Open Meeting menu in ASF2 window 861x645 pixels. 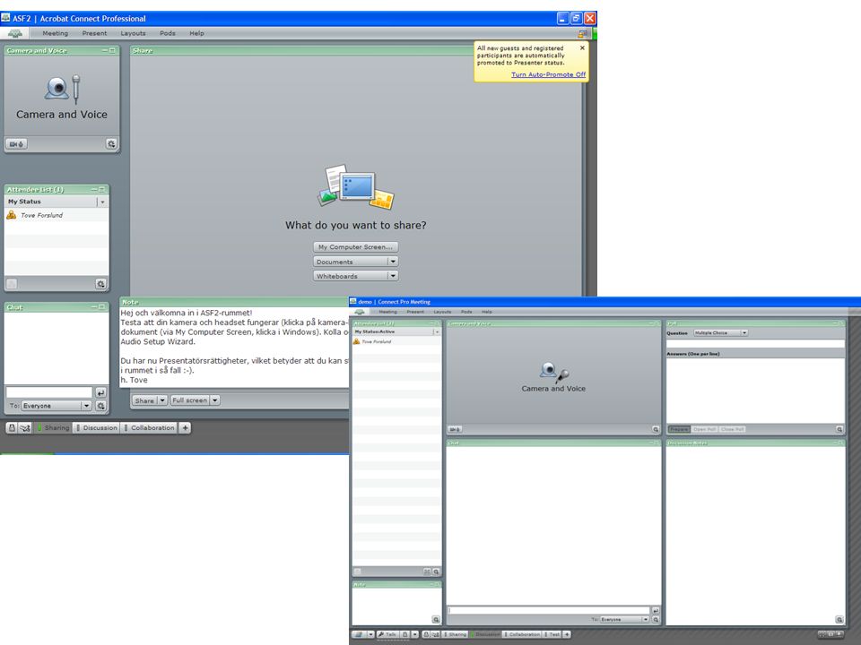56,33
